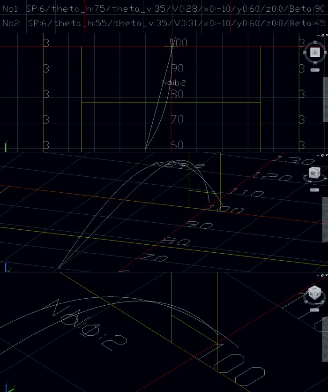328x392 pixels.
Task: Click the navigation bar in the upper viewport
Action: [325, 98]
